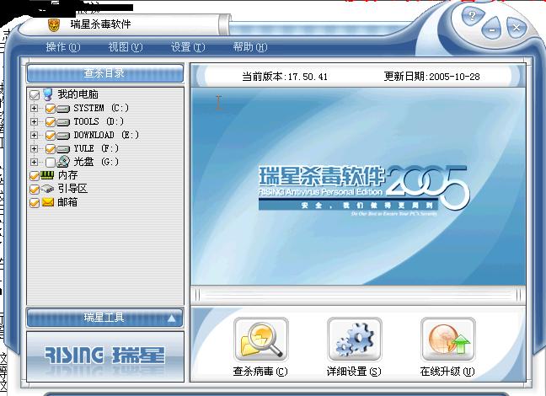Select the YULE (F:) tree label
The width and height of the screenshot is (546, 396).
(96, 149)
